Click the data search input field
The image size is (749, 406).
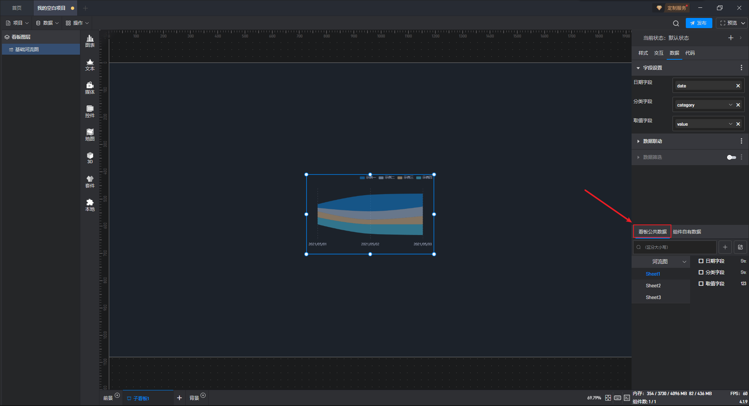[x=675, y=247]
